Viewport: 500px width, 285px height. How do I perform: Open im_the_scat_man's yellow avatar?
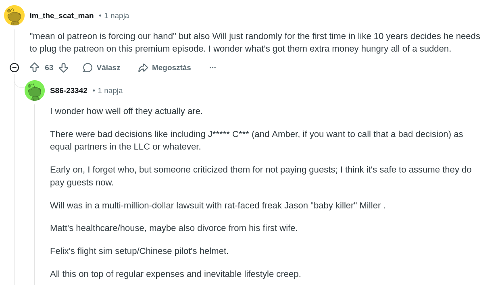[14, 15]
